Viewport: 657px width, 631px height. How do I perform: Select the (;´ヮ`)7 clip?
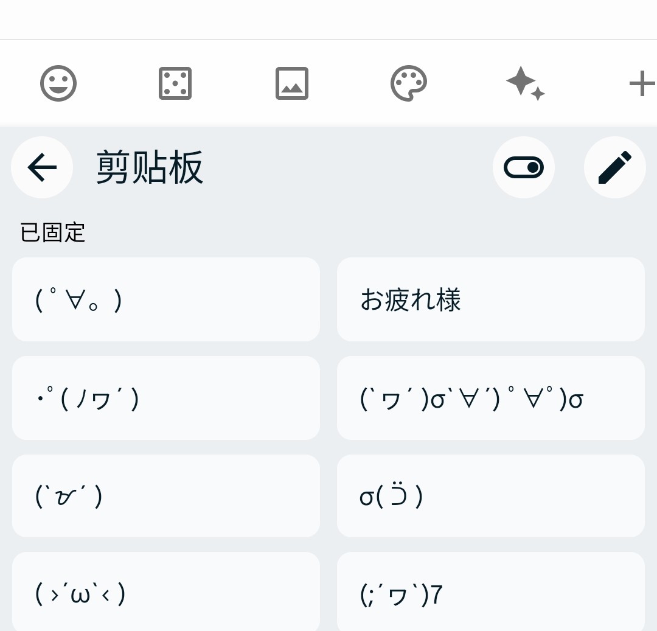(490, 593)
